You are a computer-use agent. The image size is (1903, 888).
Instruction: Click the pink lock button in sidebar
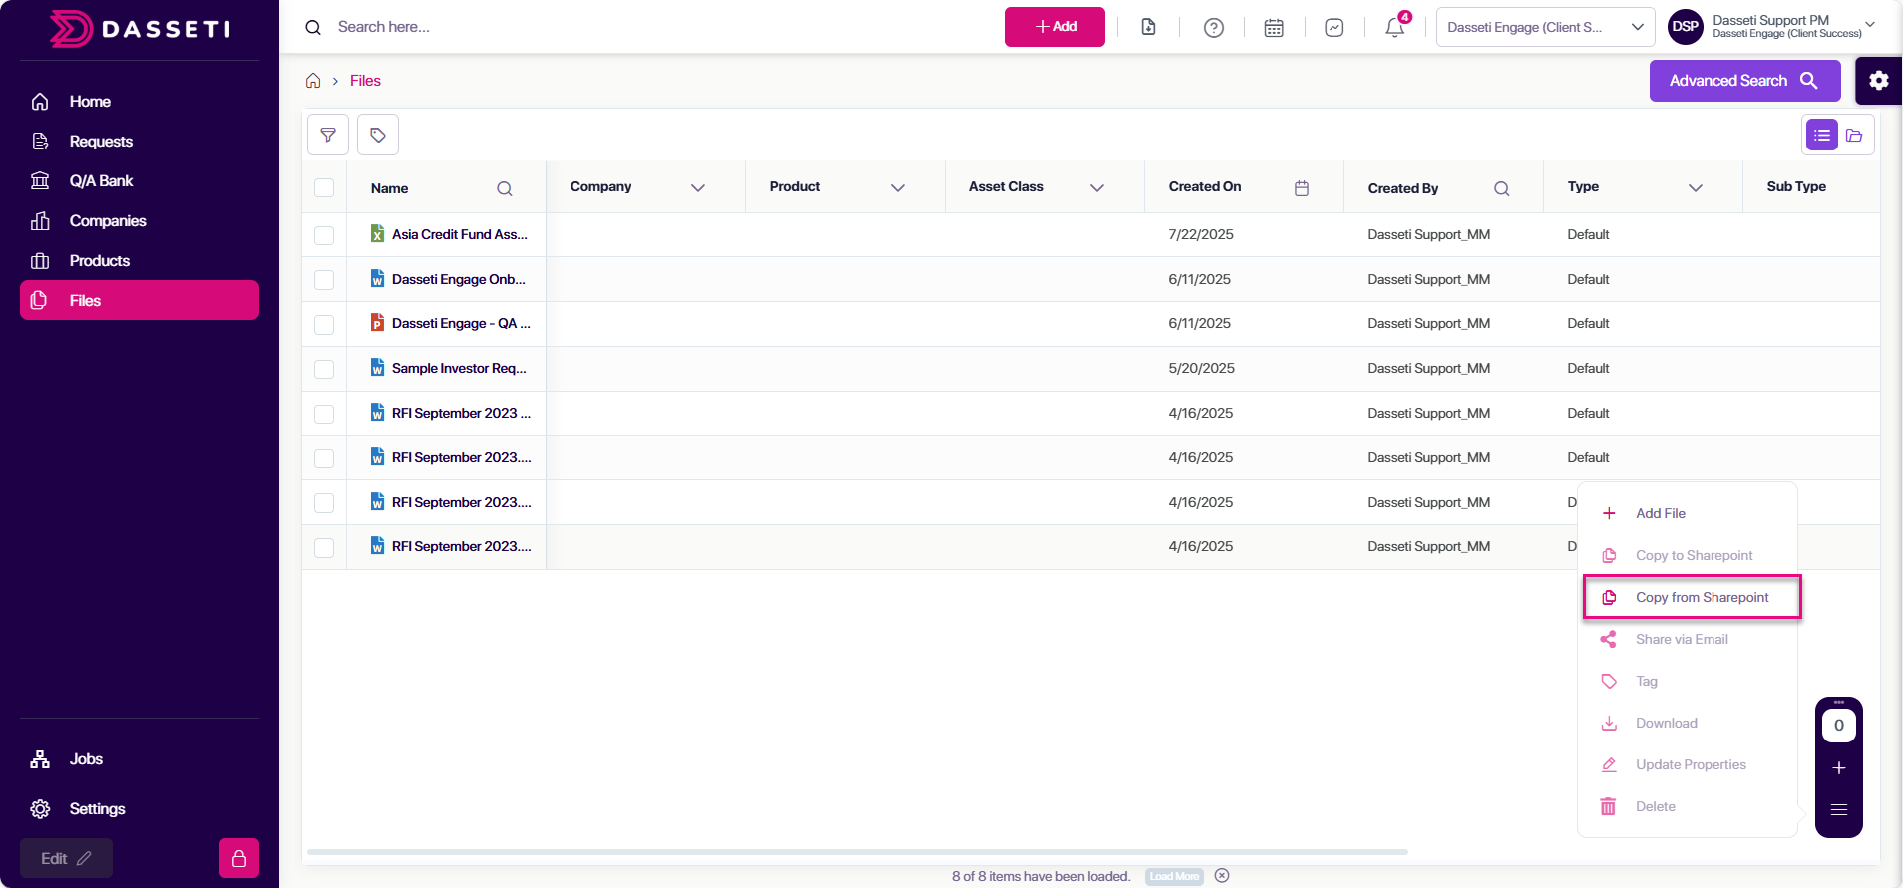point(239,858)
